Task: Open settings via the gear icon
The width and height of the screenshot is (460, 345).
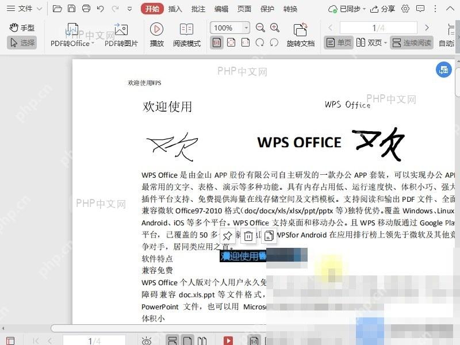Action: pos(405,9)
